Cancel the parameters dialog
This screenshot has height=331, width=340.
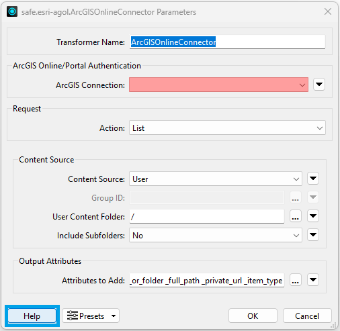[307, 316]
